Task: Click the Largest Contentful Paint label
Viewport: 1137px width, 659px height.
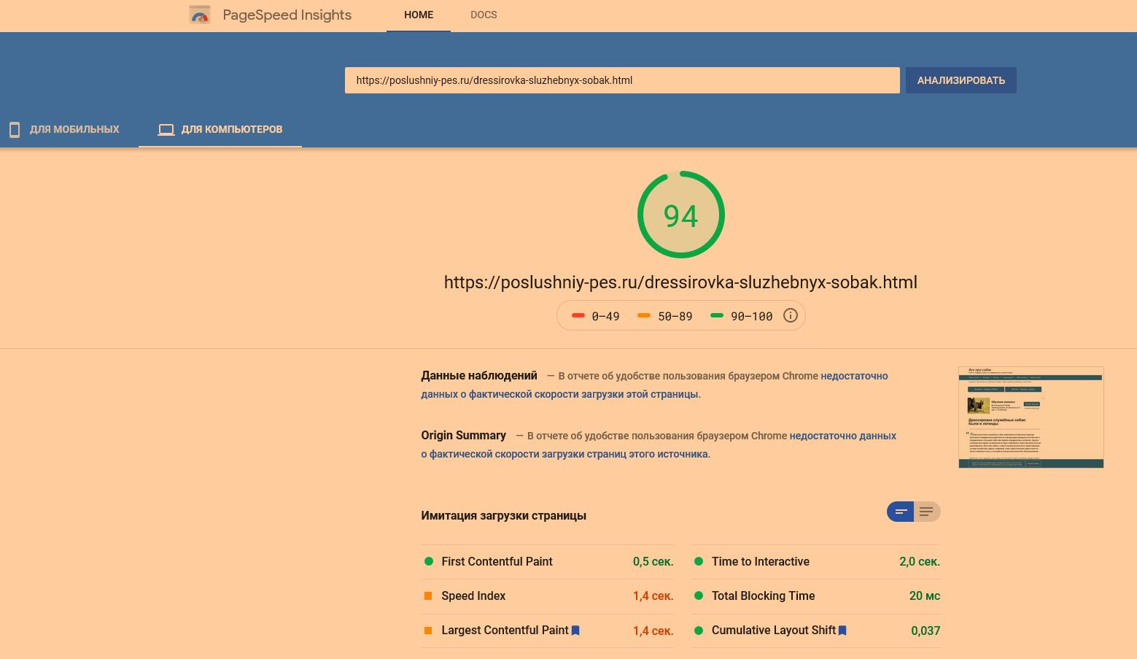Action: point(505,631)
